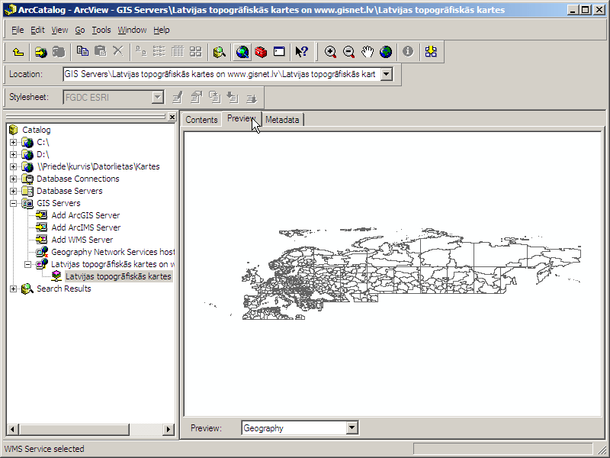Select the Pan hand tool
The image size is (610, 458).
[x=368, y=51]
